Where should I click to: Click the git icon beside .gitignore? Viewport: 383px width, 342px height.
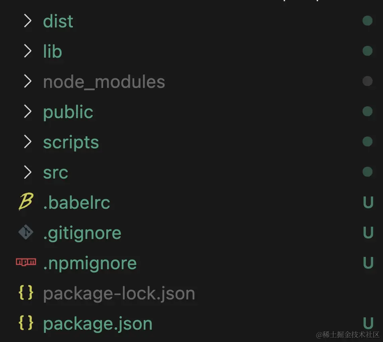pyautogui.click(x=26, y=233)
